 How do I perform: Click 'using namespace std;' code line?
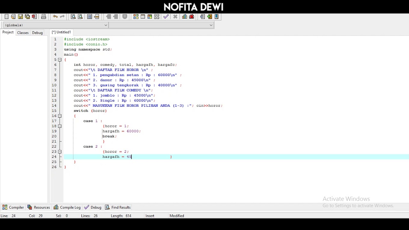(x=88, y=50)
